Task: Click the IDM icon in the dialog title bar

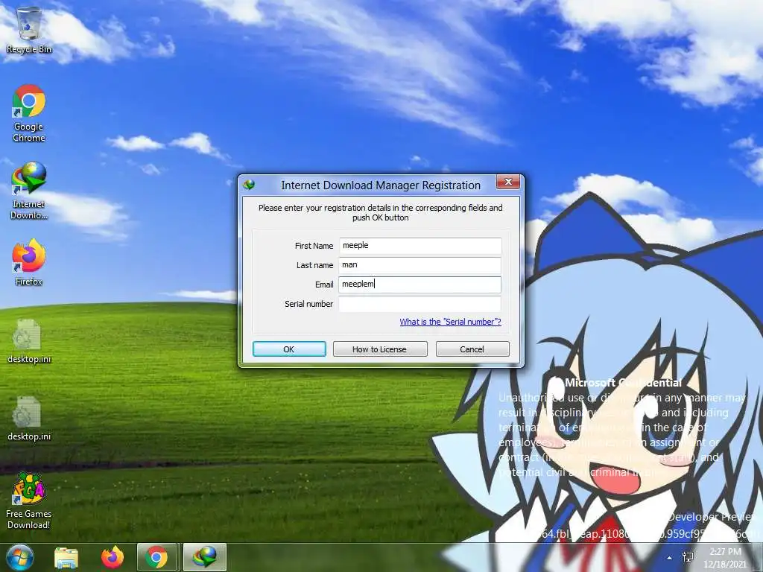Action: 249,185
